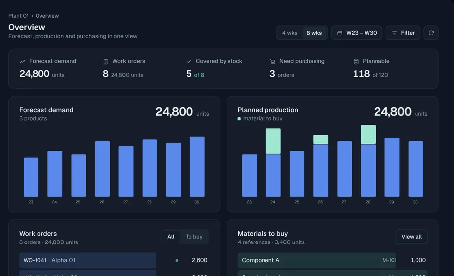Screen dimensions: 454x276
Task: Click the 24,800 units Forecast demand KPI value
Action: click(42, 74)
